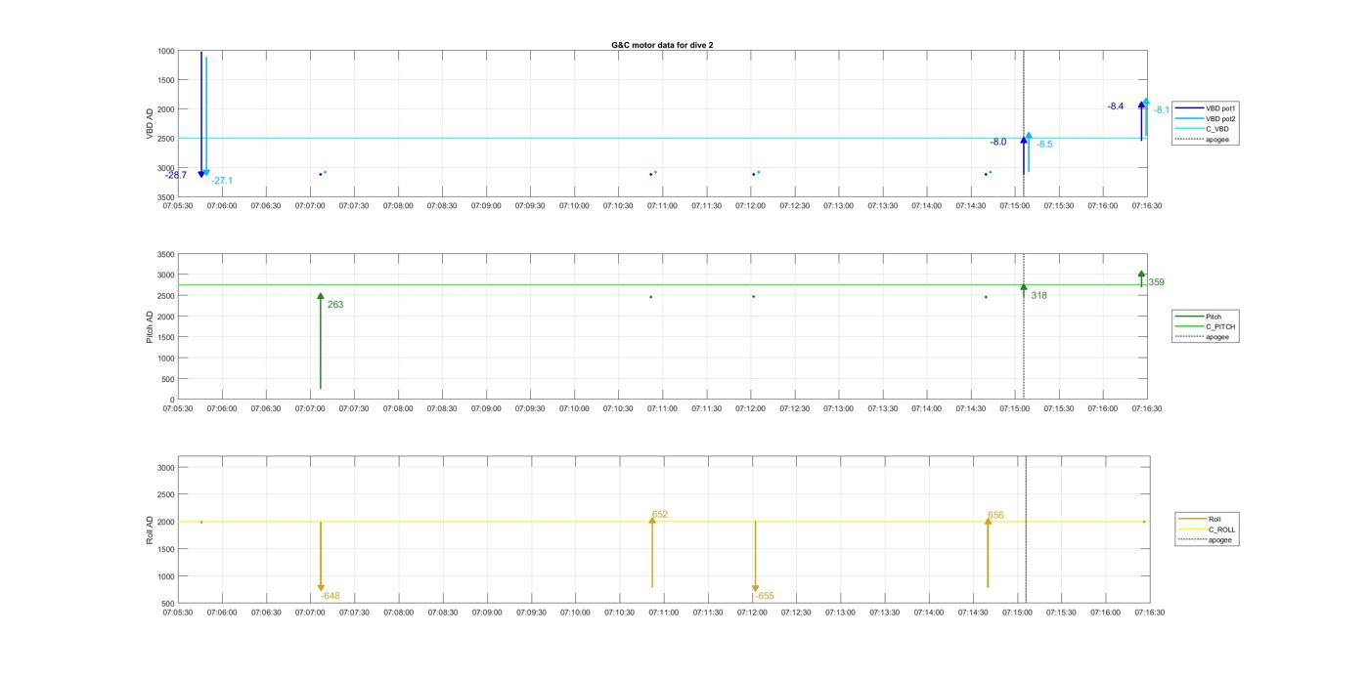The image size is (1369, 677).
Task: Click '07:12:00' tick under the Pitch plot
Action: tap(750, 408)
